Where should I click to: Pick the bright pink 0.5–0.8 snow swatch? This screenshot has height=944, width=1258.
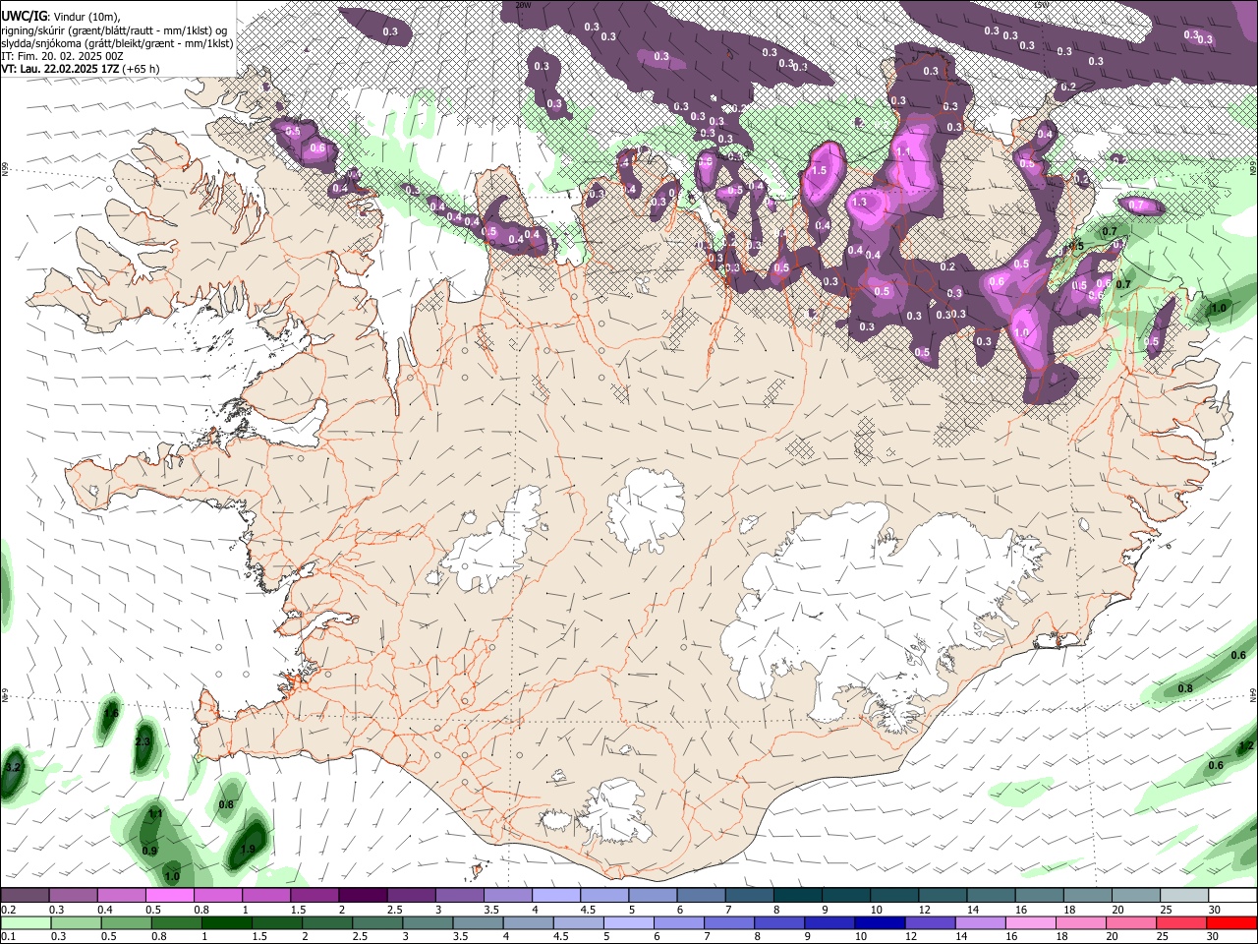coord(169,896)
